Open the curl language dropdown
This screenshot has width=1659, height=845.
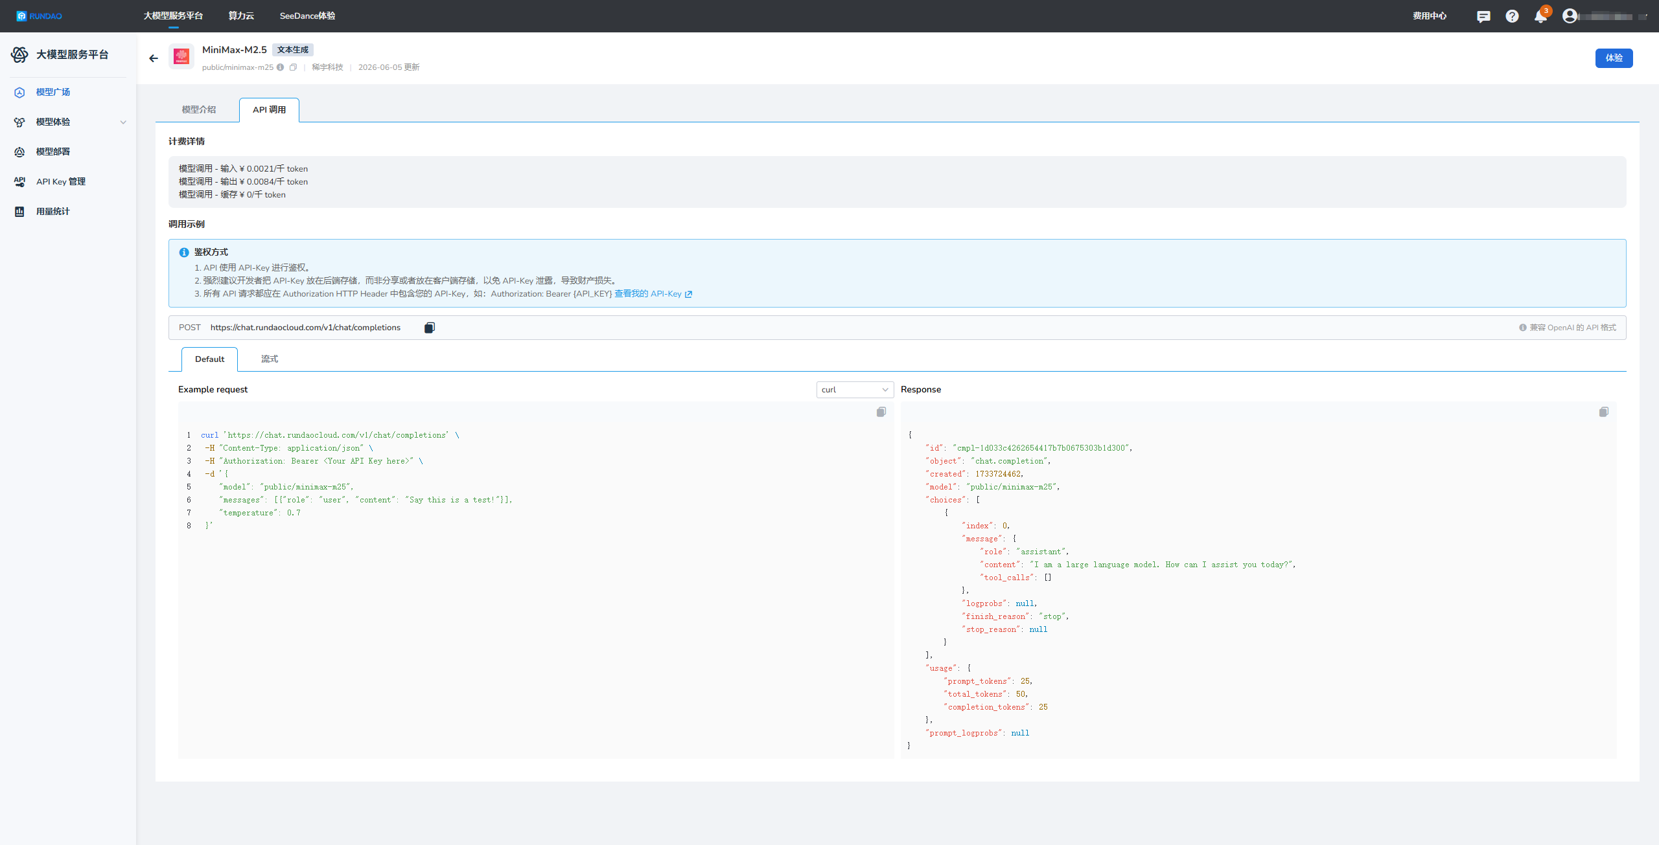(x=855, y=390)
